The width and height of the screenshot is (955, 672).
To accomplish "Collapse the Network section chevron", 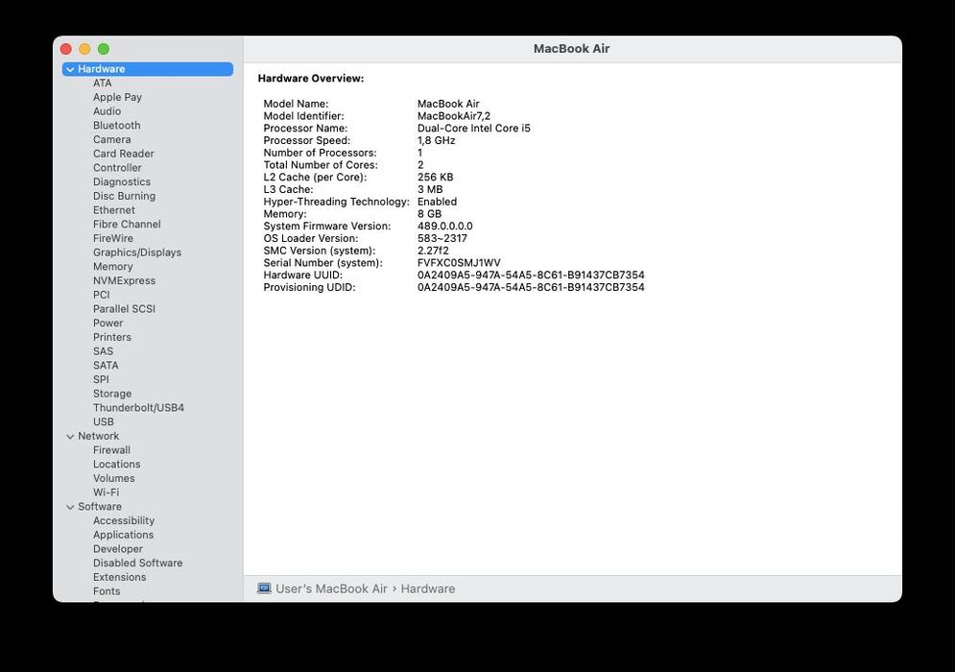I will [70, 436].
